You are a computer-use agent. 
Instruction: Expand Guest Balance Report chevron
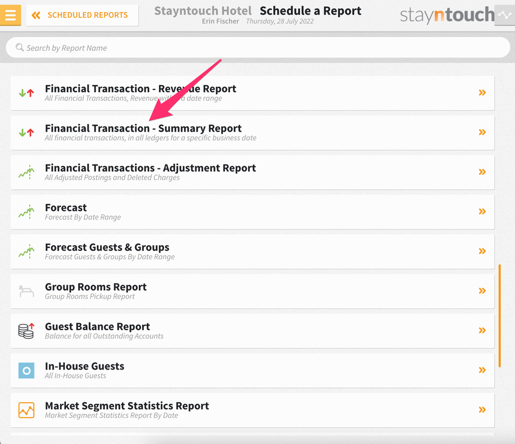coord(482,330)
